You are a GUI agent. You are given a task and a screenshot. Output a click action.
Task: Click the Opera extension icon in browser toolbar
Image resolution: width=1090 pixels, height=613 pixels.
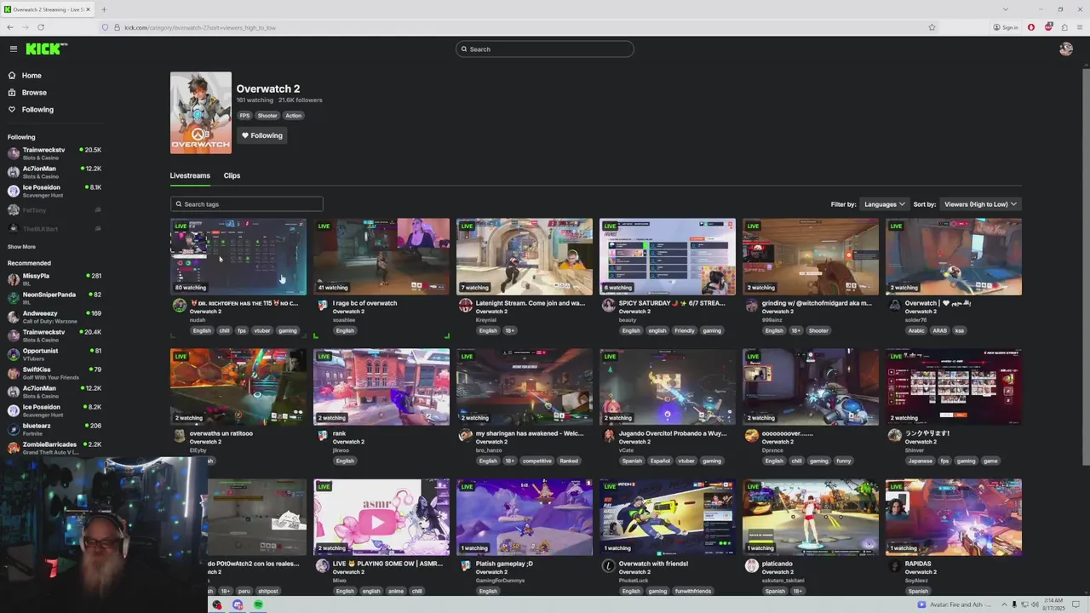click(x=1030, y=27)
